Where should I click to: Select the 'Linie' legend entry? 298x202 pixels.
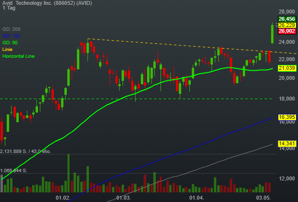[7, 50]
